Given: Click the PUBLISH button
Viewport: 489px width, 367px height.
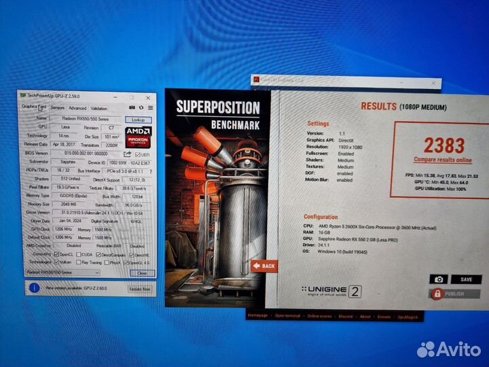Looking at the screenshot, I should click(x=454, y=294).
